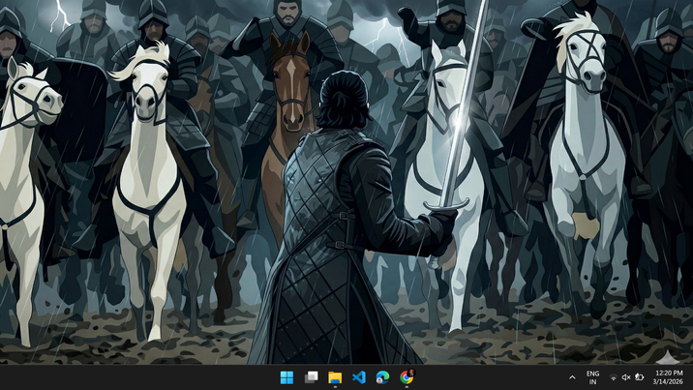Open the ENG IN language switcher
The width and height of the screenshot is (693, 390).
coord(592,377)
